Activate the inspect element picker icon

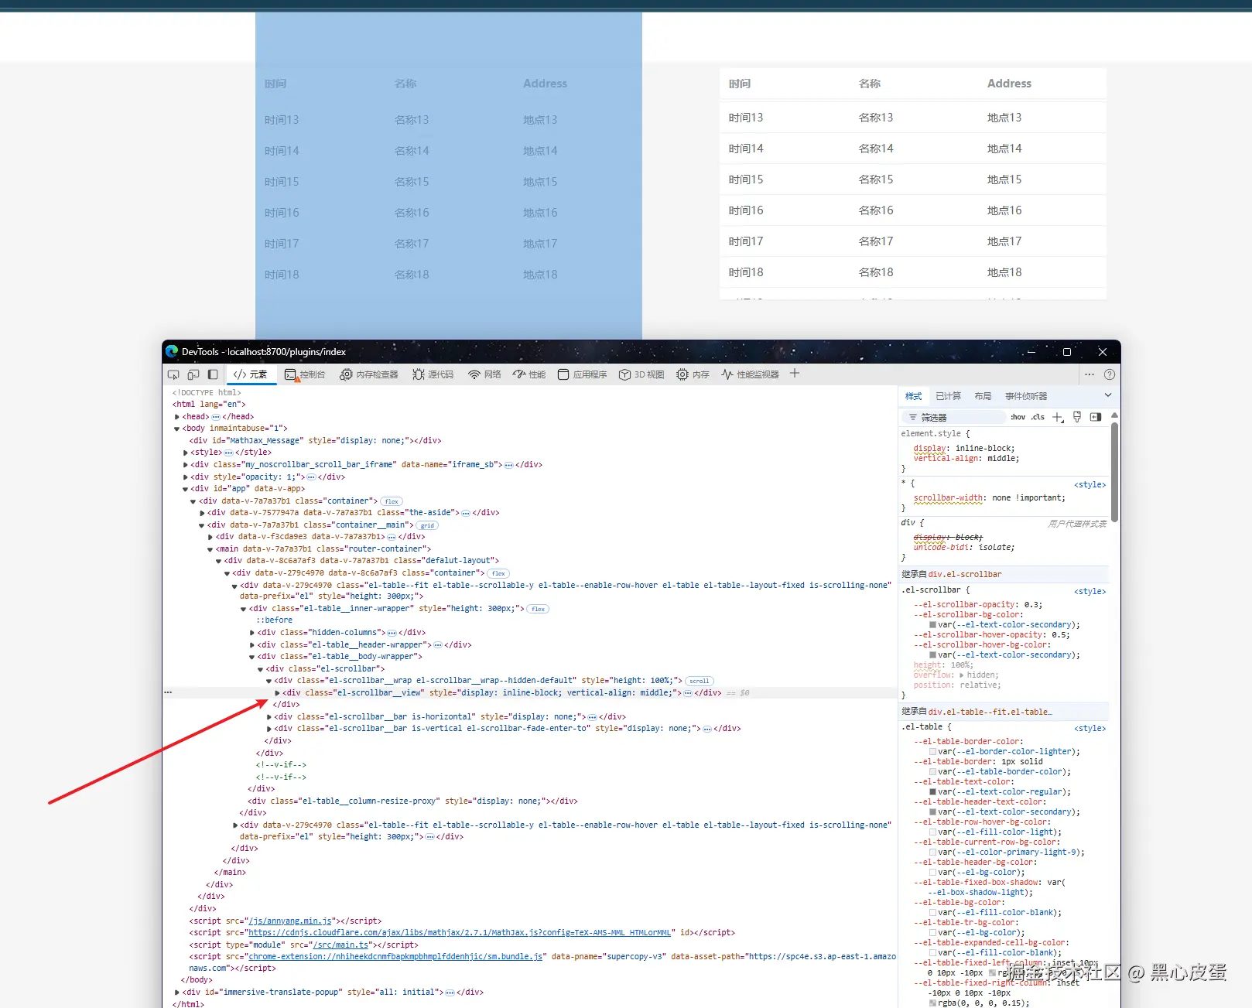173,374
